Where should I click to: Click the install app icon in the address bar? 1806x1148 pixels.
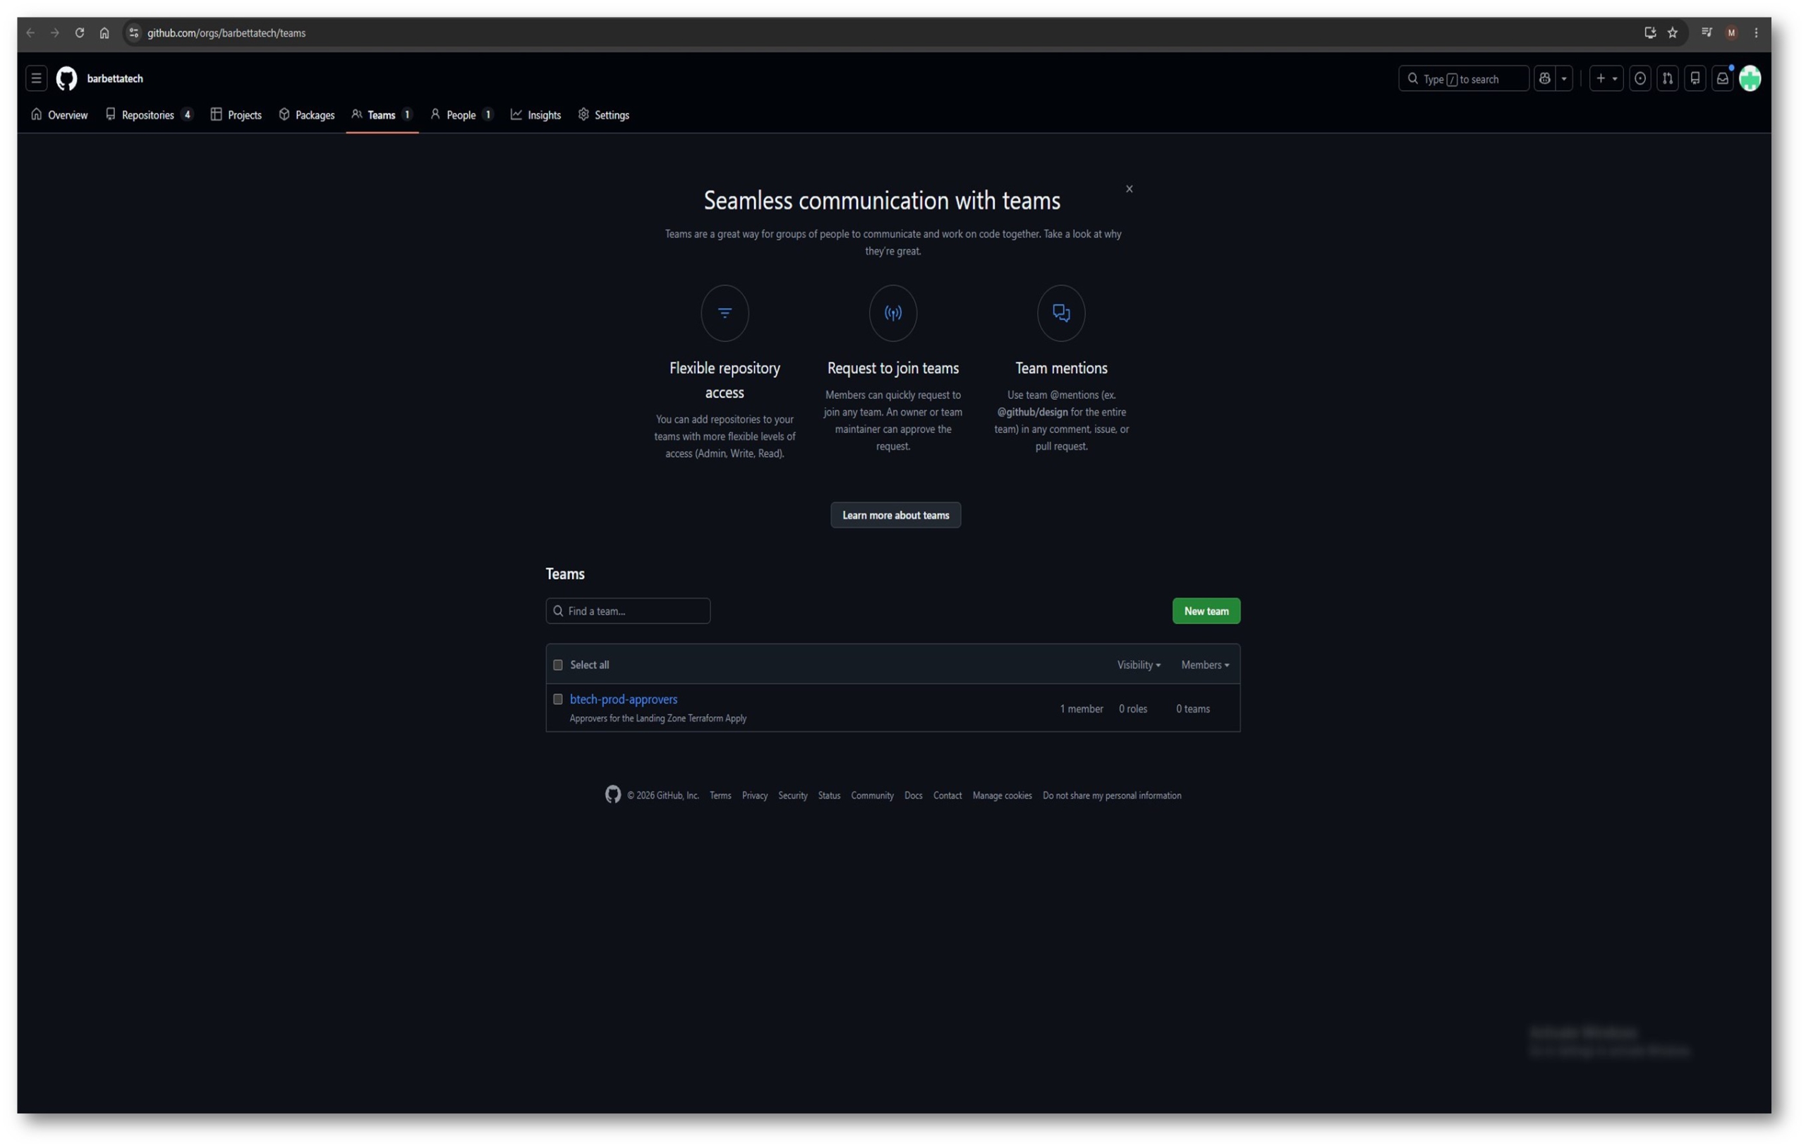click(x=1650, y=33)
